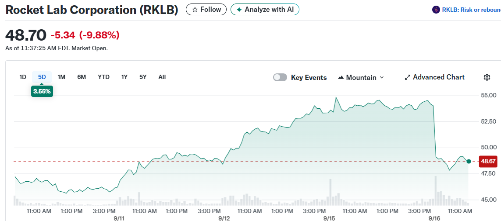Image resolution: width=501 pixels, height=221 pixels.
Task: Open the Advanced Chart view
Action: [434, 77]
